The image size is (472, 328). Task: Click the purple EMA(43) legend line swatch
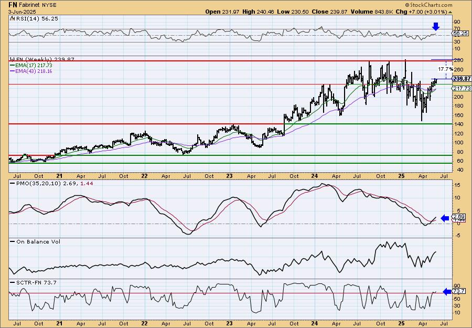pos(12,71)
